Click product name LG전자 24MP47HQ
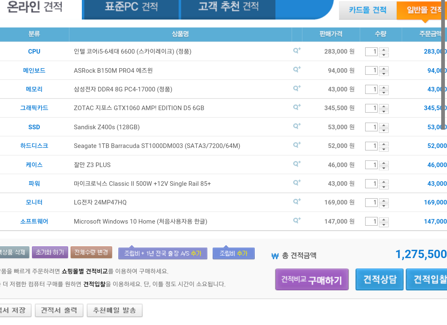 click(100, 202)
